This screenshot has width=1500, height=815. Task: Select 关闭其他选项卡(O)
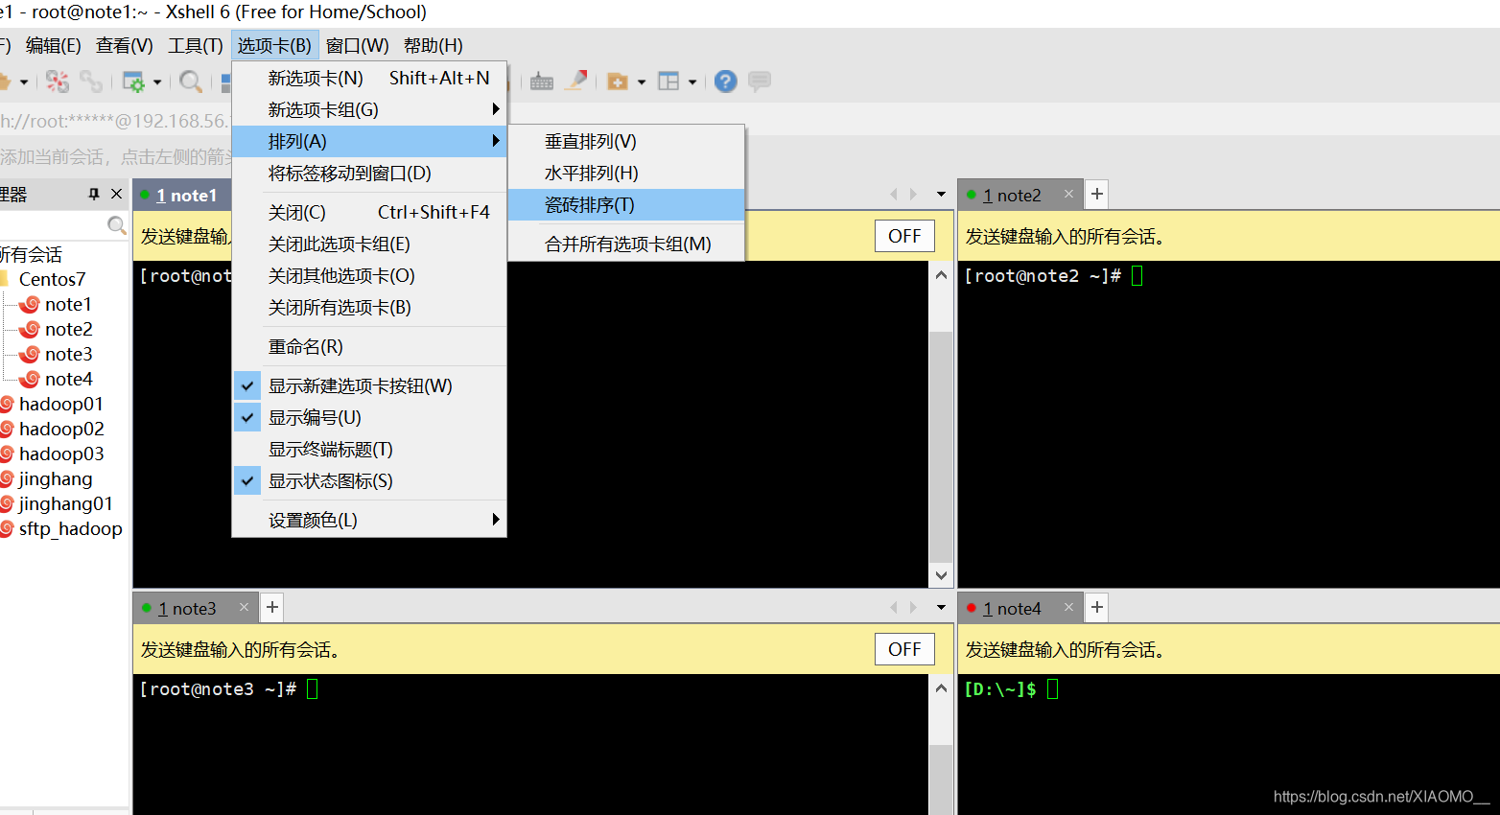(369, 275)
